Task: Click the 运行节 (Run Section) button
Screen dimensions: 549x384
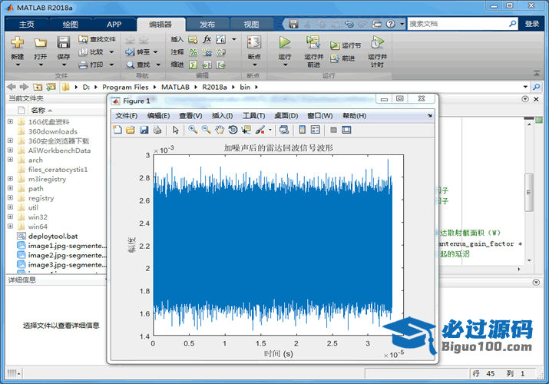Action: (346, 45)
